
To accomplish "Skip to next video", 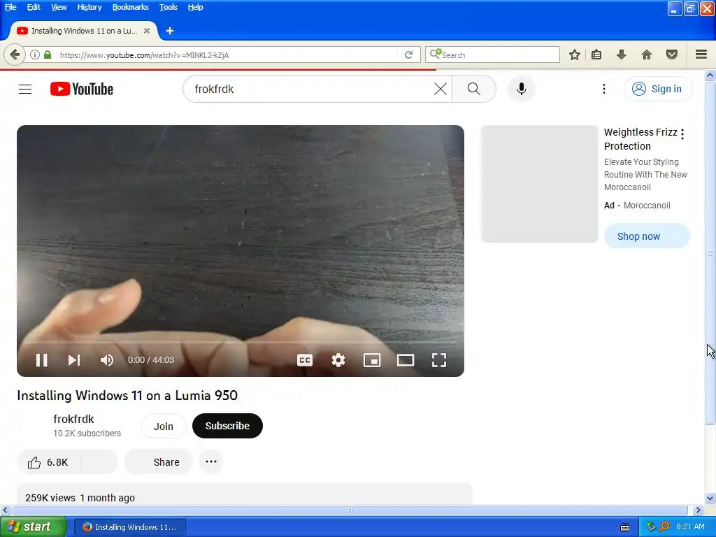I will pos(74,360).
